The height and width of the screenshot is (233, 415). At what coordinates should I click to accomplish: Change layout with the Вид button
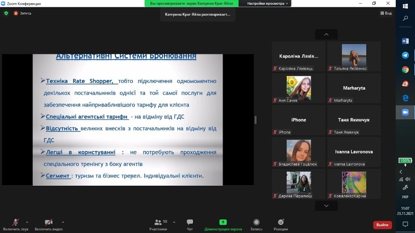coord(386,13)
